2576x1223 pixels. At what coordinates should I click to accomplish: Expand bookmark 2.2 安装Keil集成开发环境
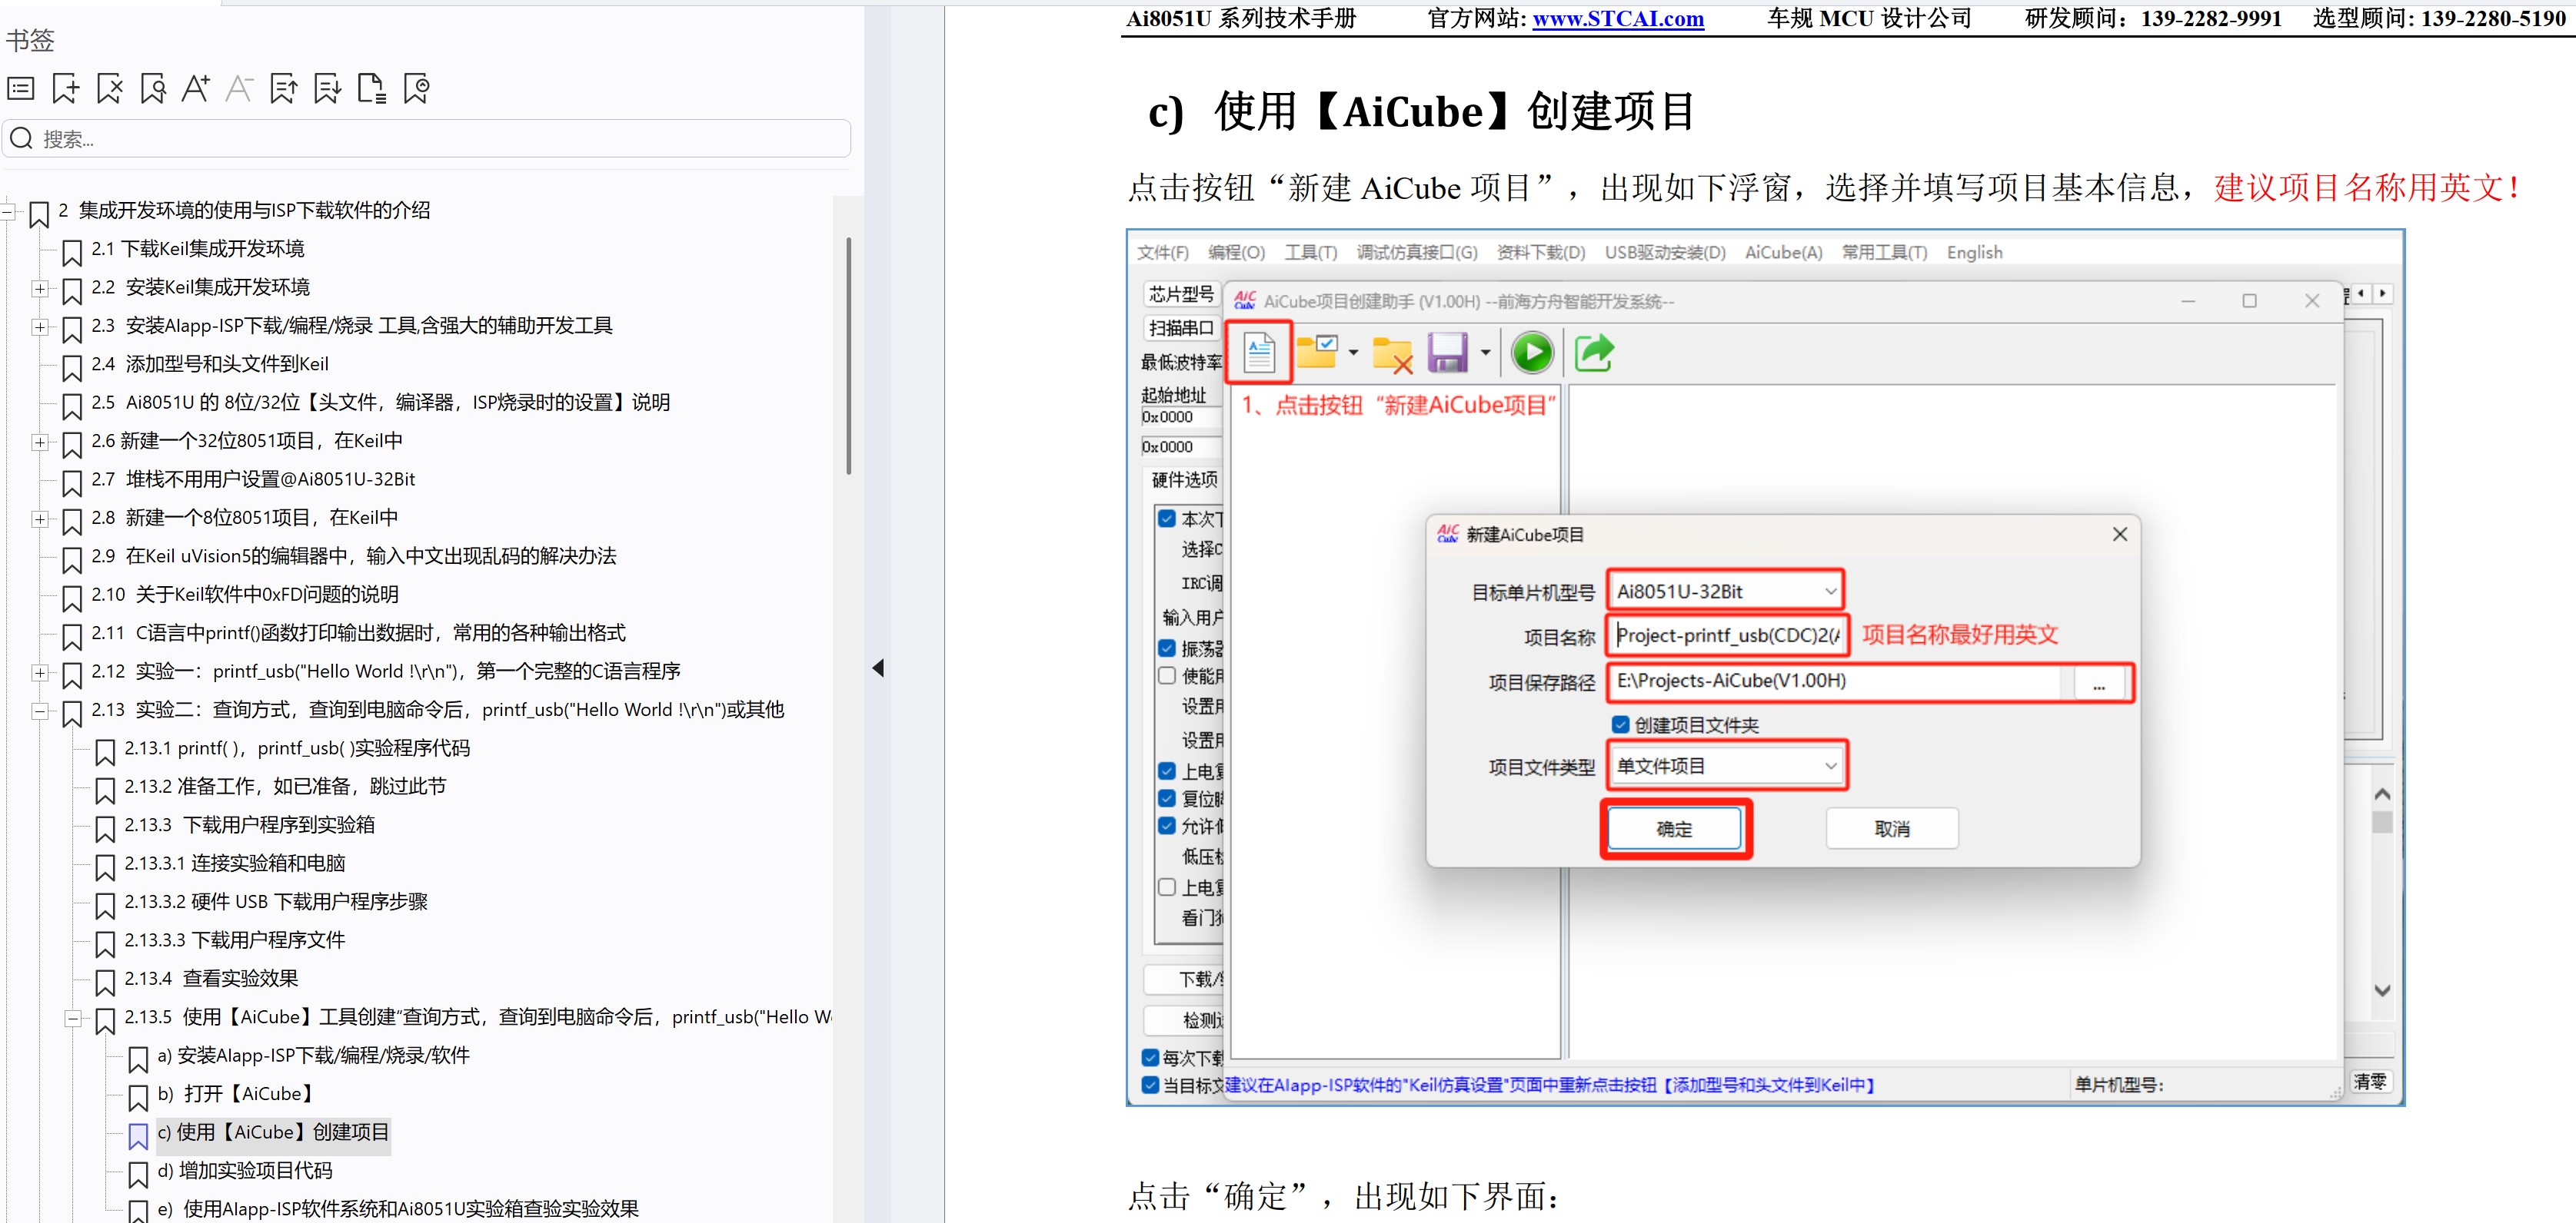pos(39,289)
